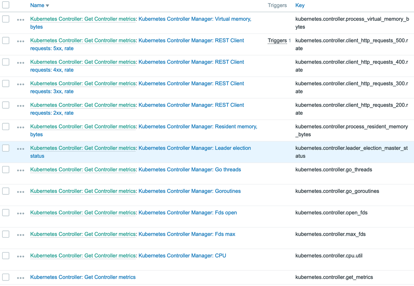Click key text kubernetes.controller.get_metrics
This screenshot has height=286, width=414.
coord(334,277)
